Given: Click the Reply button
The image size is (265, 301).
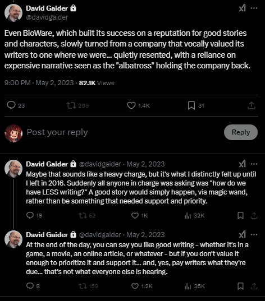Looking at the screenshot, I should point(240,132).
